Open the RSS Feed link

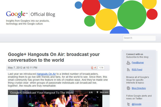tap(137, 70)
